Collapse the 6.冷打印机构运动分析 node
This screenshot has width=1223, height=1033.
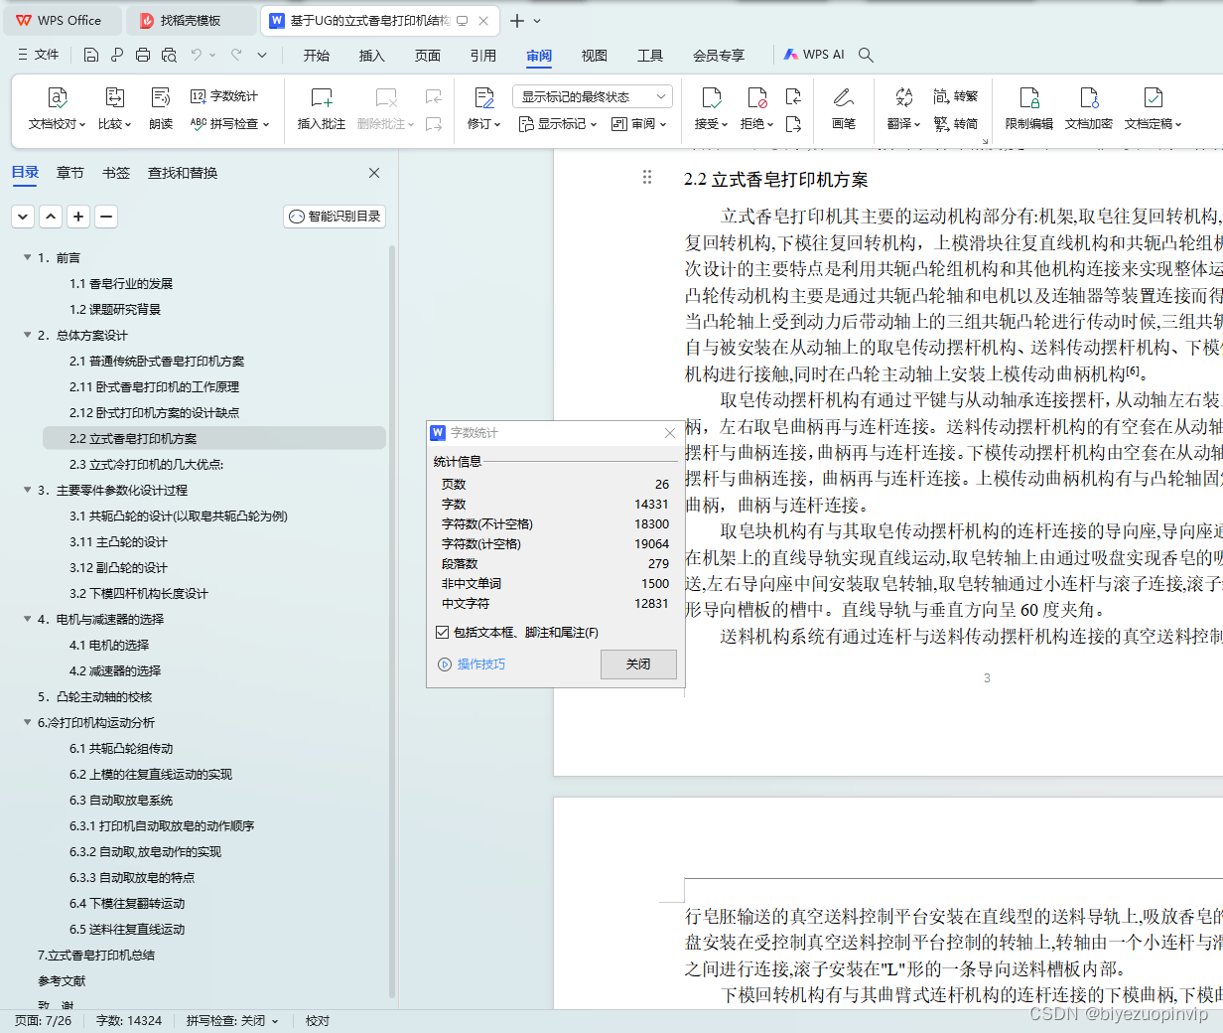pos(28,722)
